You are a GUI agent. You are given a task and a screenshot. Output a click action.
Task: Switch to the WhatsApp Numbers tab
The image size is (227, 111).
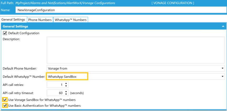pos(71,20)
